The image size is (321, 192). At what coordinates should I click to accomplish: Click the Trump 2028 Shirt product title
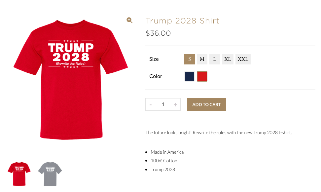pyautogui.click(x=182, y=21)
